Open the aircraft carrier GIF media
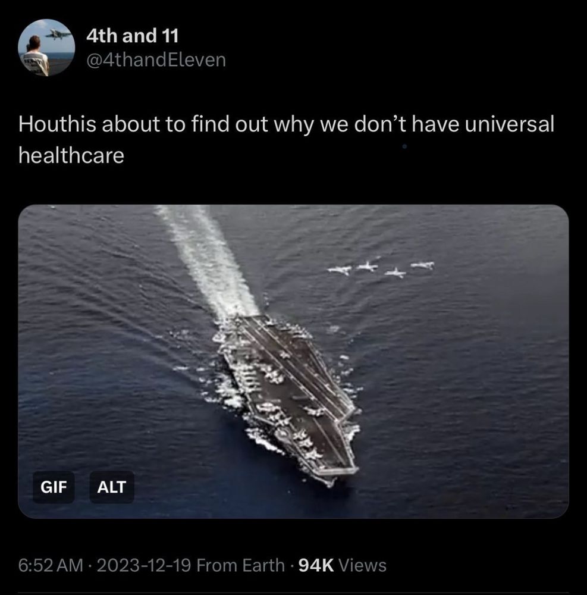The height and width of the screenshot is (595, 587). pyautogui.click(x=293, y=361)
